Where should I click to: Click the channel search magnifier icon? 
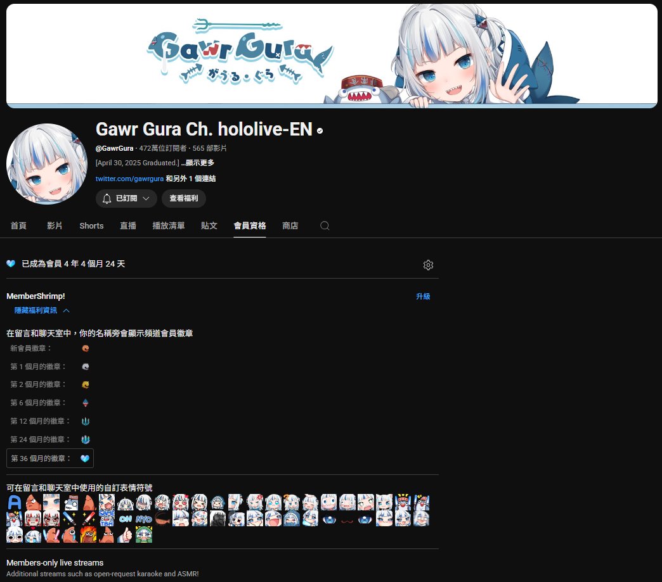pyautogui.click(x=325, y=225)
